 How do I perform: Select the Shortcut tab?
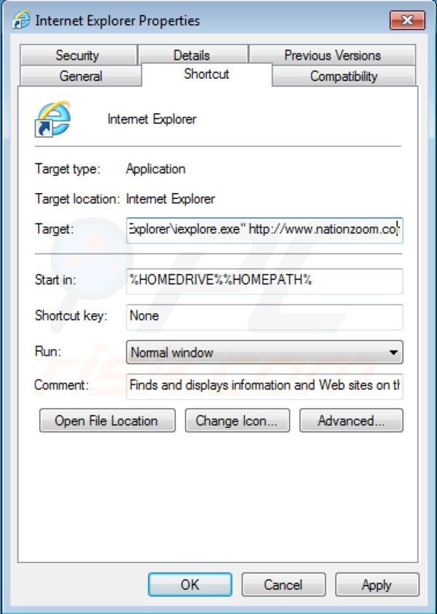coord(206,74)
